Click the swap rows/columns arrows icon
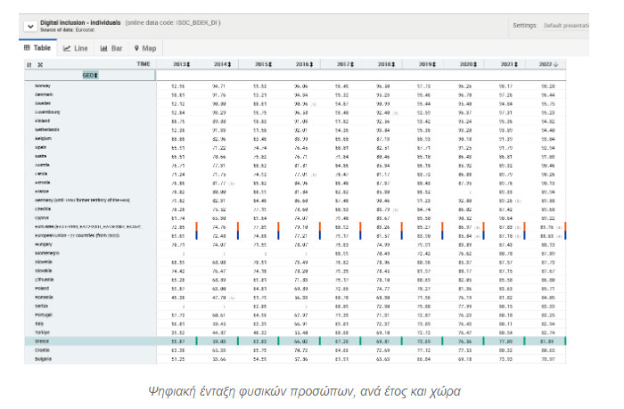The height and width of the screenshot is (409, 624). coord(29,65)
